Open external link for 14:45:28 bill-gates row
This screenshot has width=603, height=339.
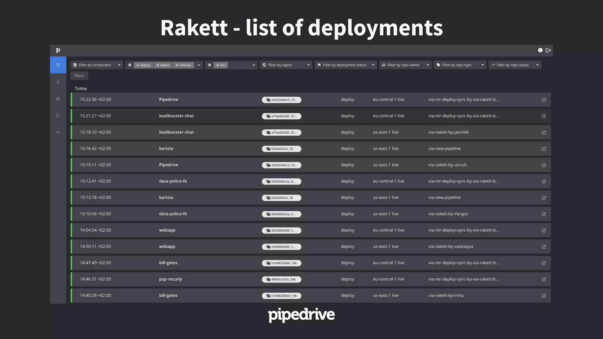tap(544, 296)
